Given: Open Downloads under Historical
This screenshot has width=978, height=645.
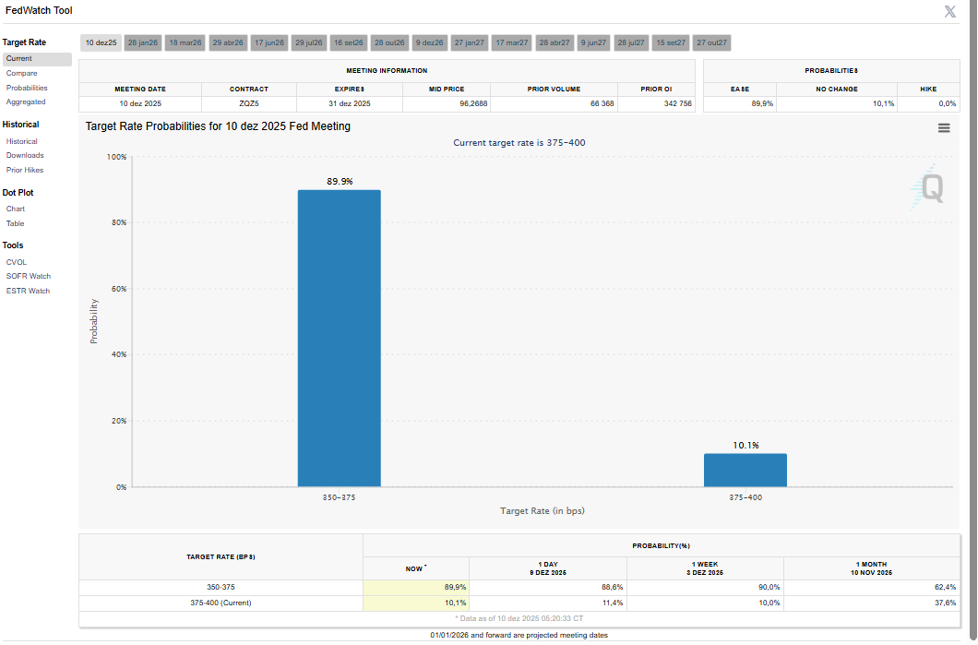Looking at the screenshot, I should click(x=25, y=155).
